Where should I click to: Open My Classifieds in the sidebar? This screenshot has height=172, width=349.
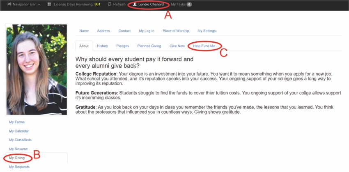pyautogui.click(x=20, y=140)
